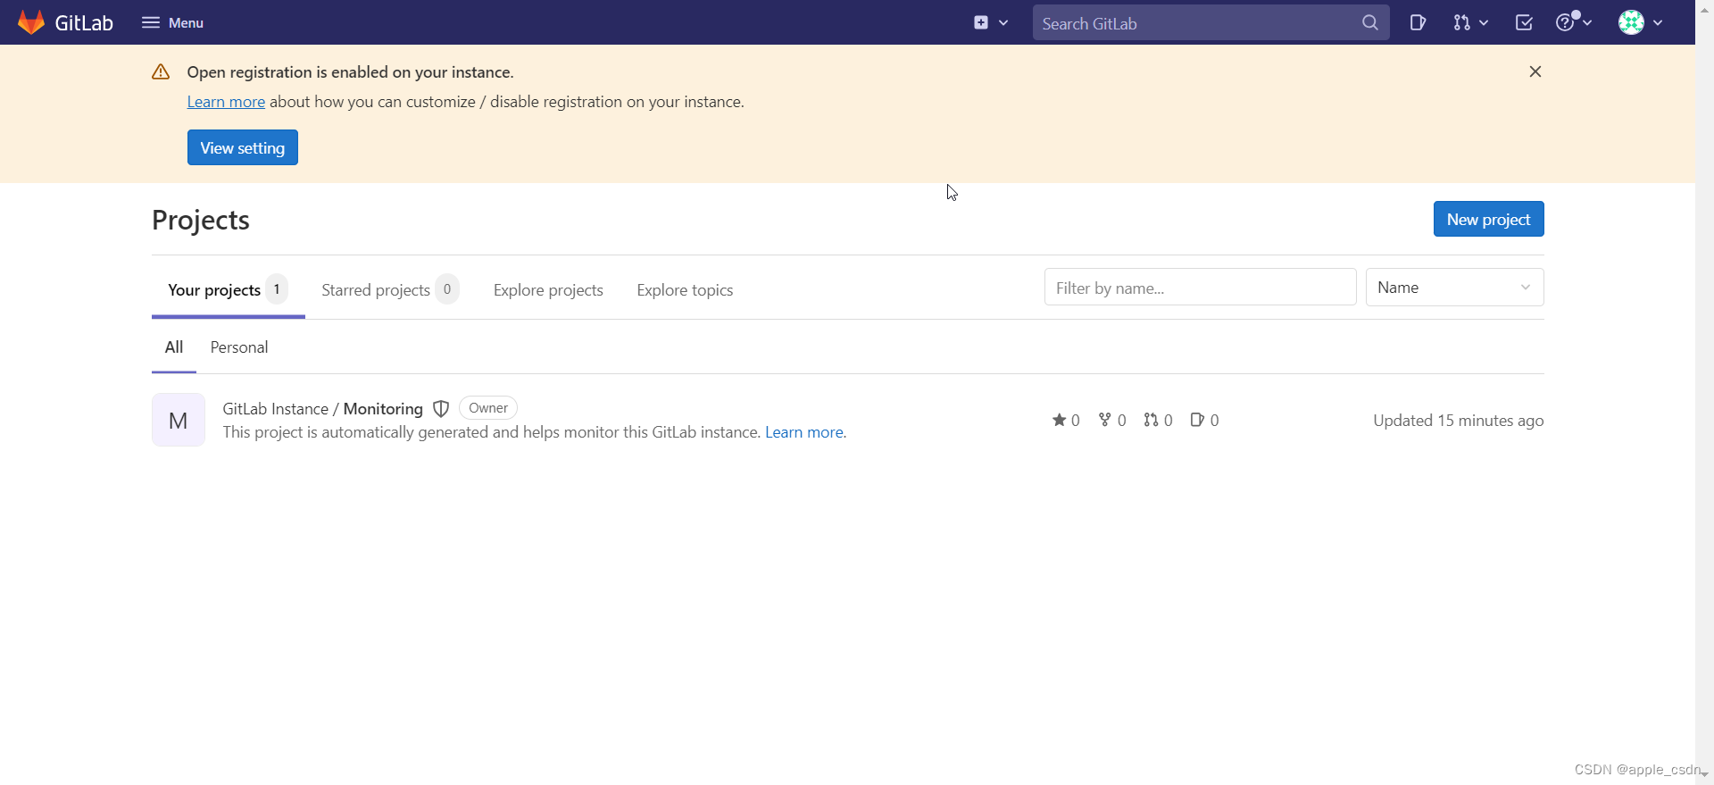Open the To-Do list icon
This screenshot has width=1714, height=785.
(x=1524, y=22)
